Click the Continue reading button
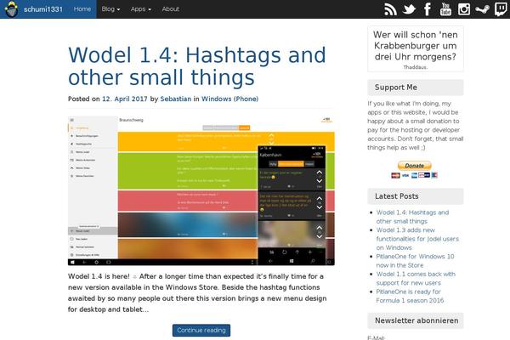This screenshot has width=510, height=340. pos(201,331)
